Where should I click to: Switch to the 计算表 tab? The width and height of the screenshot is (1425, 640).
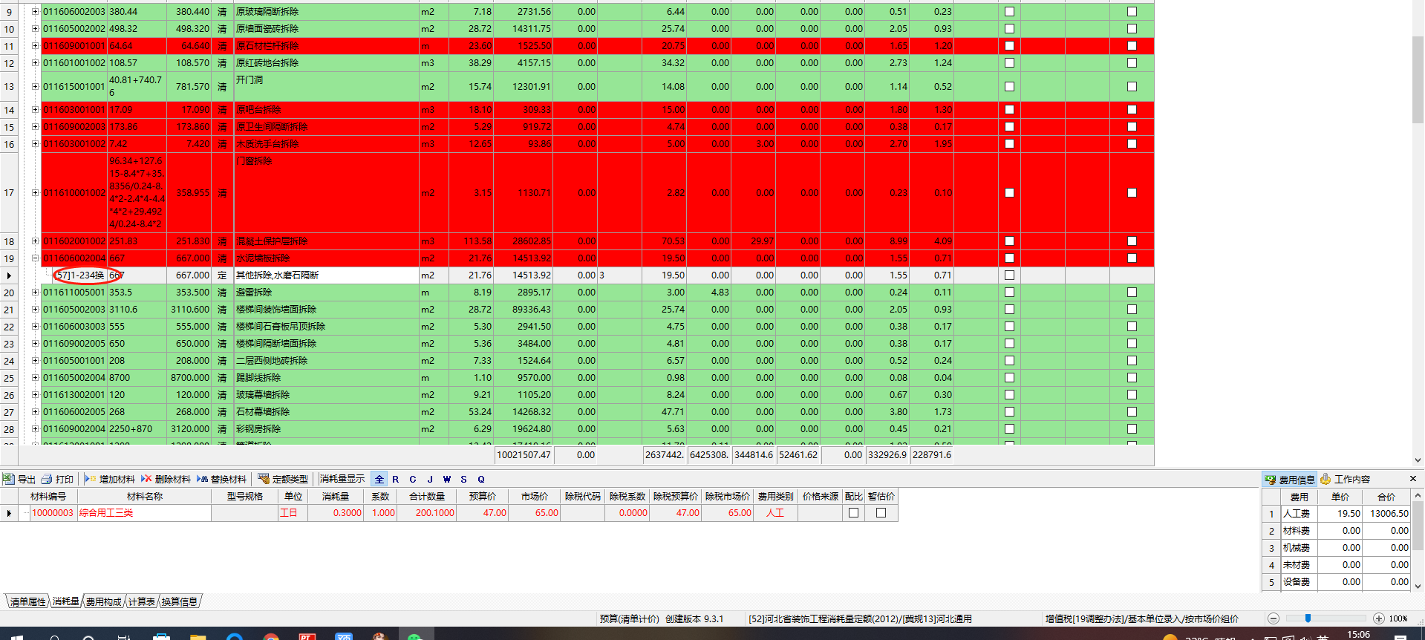[x=141, y=601]
